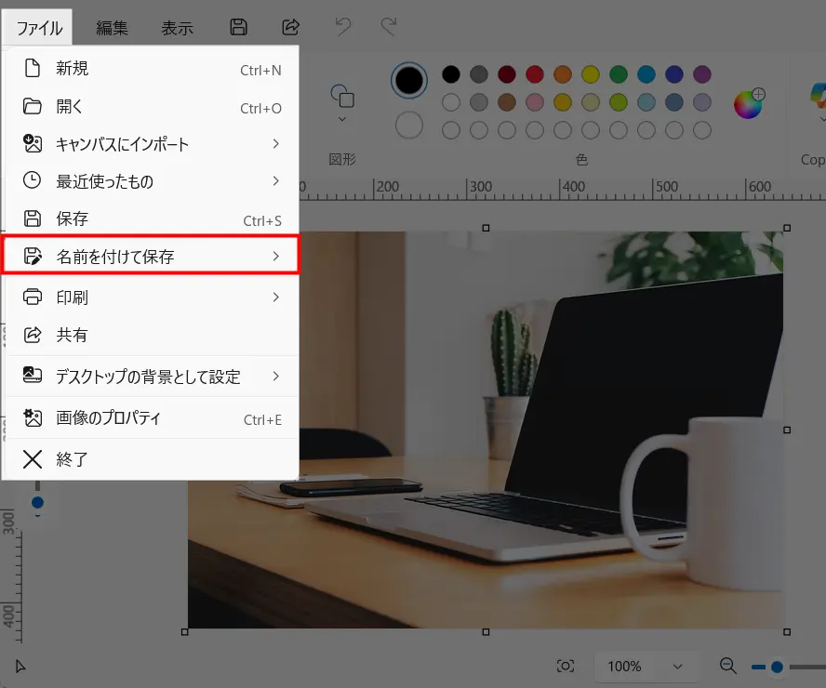Pick the dark gray palette swatch

[479, 74]
